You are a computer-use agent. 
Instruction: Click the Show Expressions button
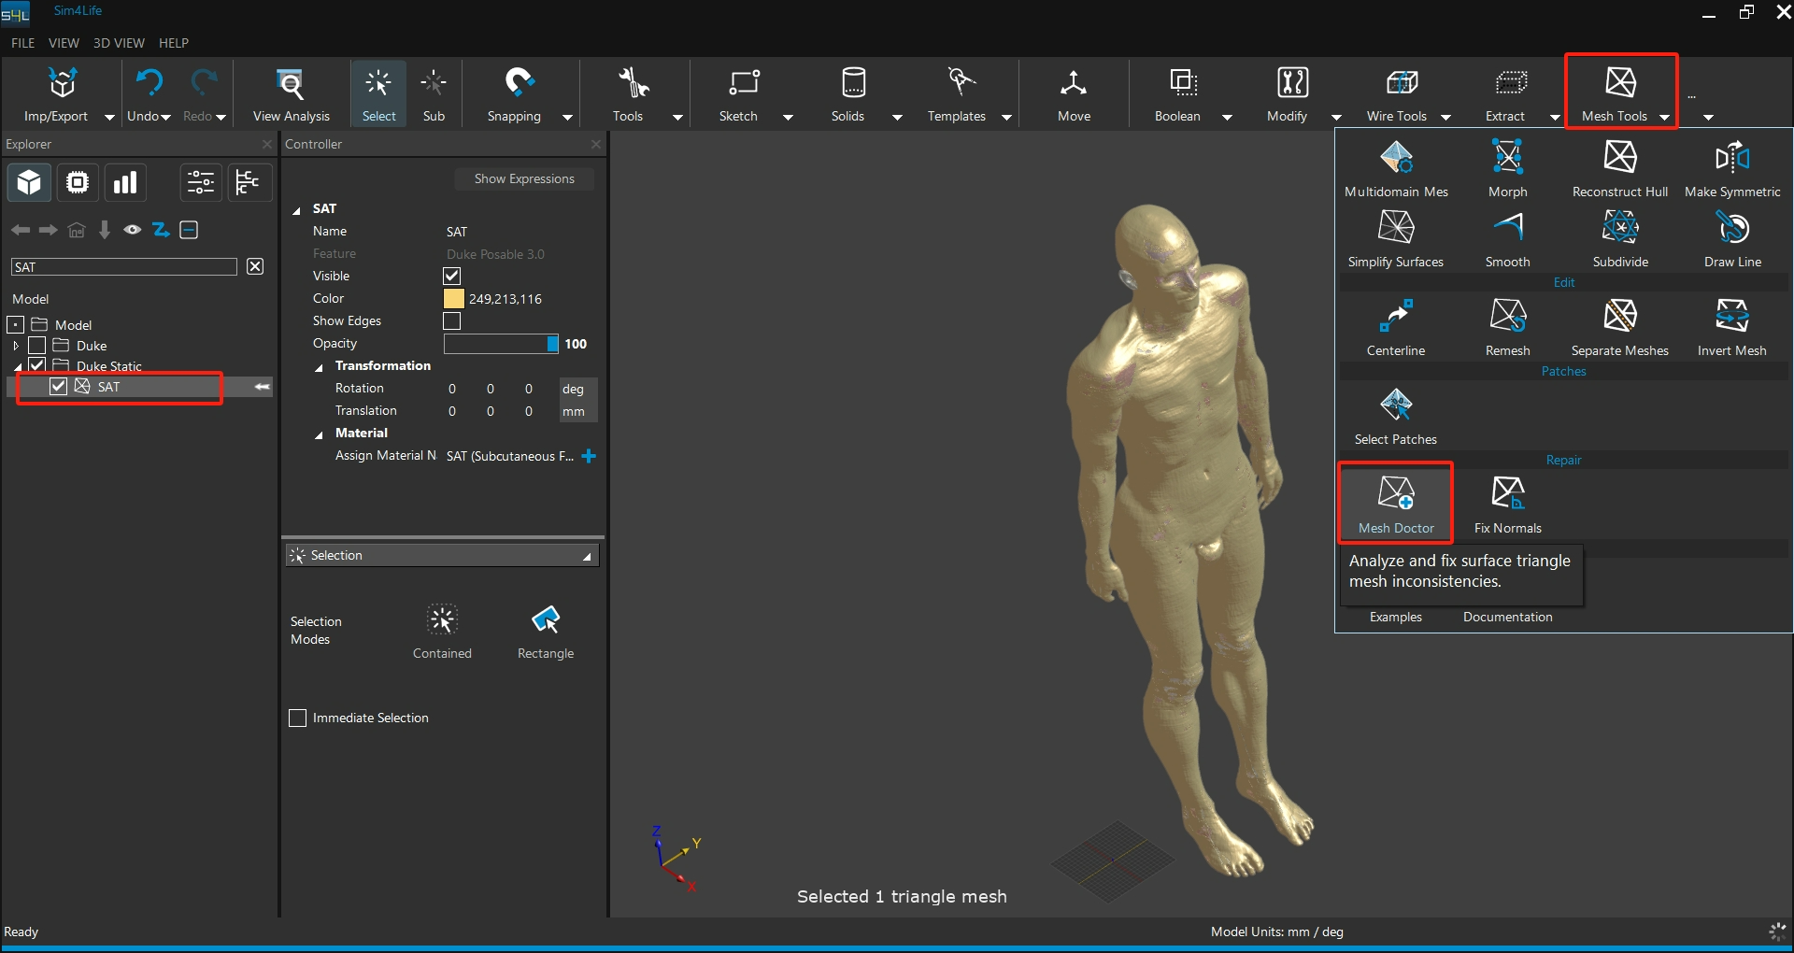[523, 179]
